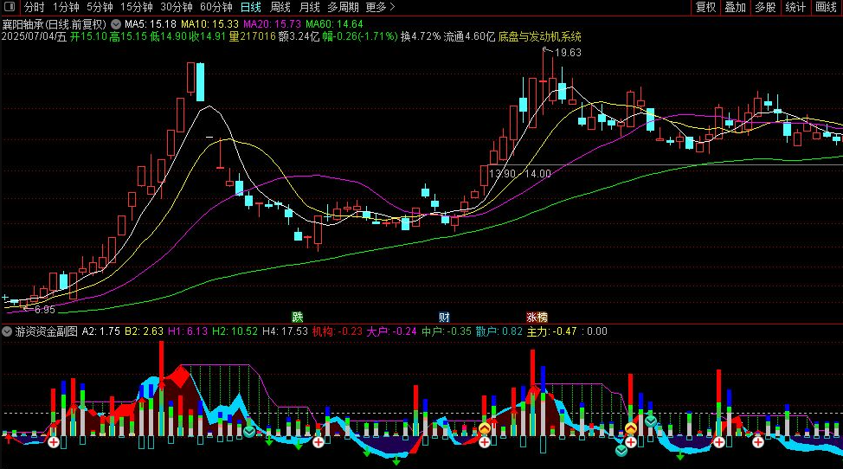
Task: Select the 5分钟 period tab
Action: pyautogui.click(x=100, y=7)
